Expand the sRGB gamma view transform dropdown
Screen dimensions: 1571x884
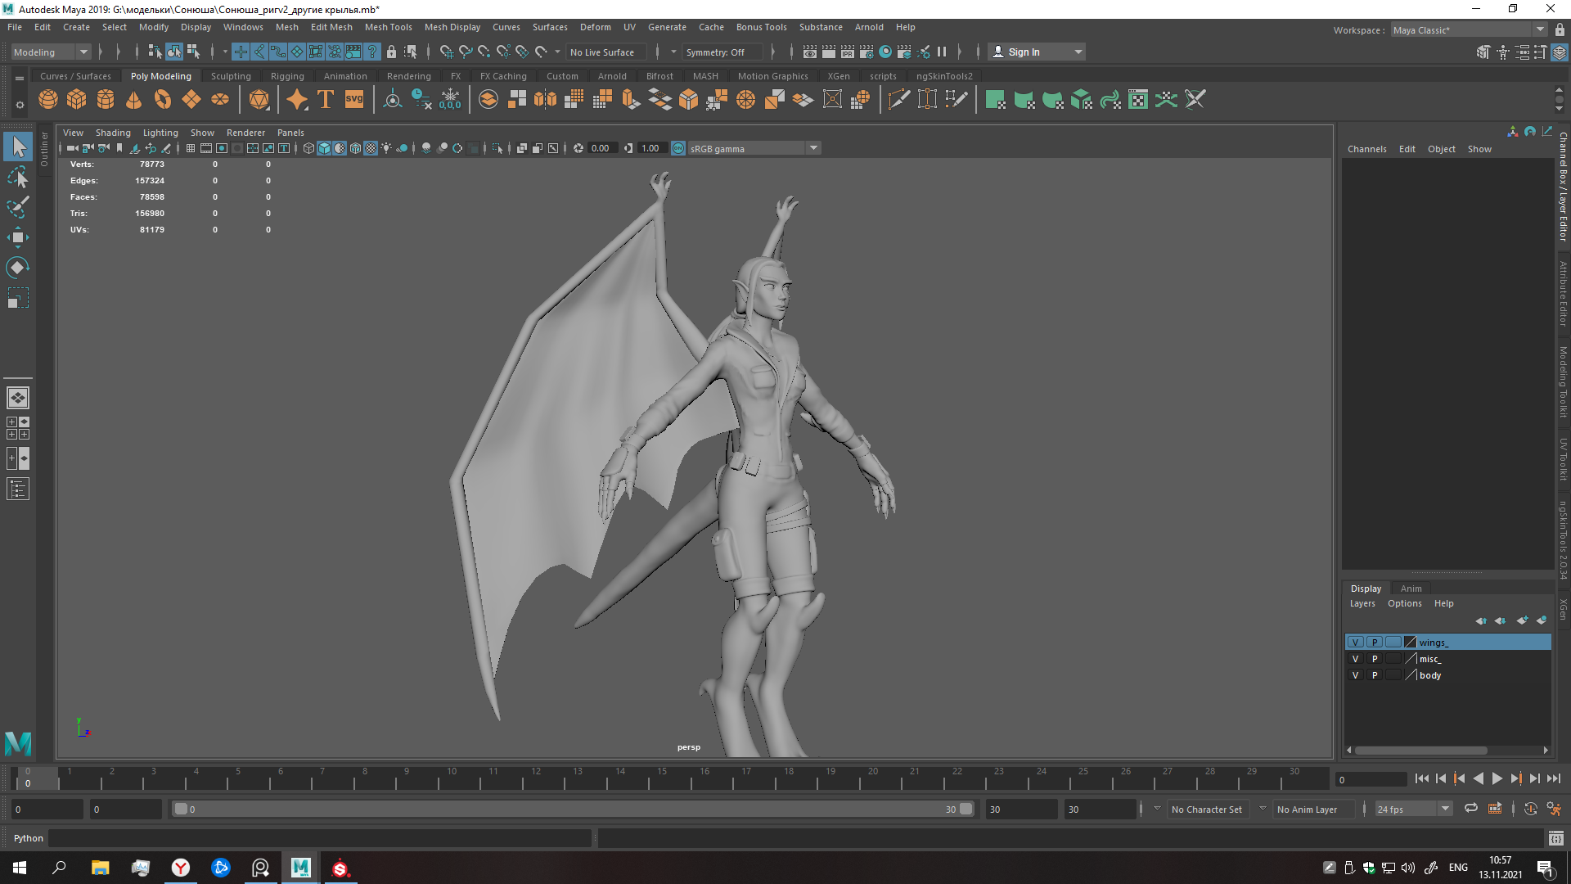[x=813, y=148]
